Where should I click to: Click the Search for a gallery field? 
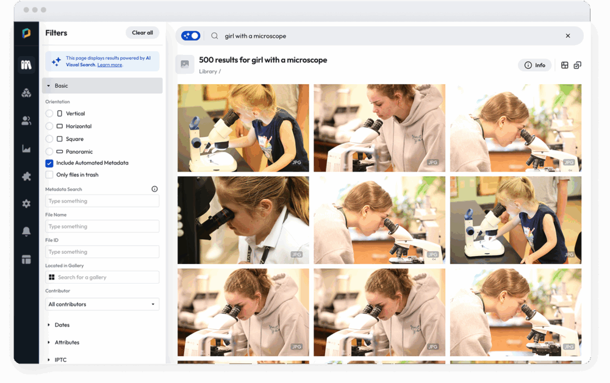[x=102, y=277]
